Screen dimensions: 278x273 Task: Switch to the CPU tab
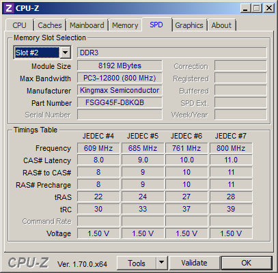click(20, 25)
